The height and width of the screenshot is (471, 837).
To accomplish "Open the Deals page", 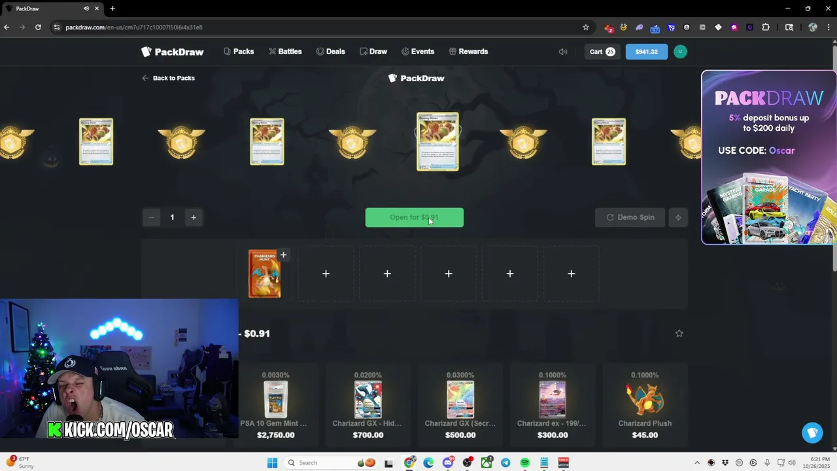I will (x=330, y=52).
